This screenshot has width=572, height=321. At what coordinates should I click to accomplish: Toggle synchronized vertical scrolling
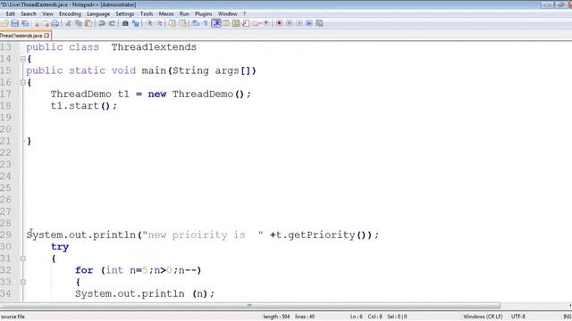point(172,23)
